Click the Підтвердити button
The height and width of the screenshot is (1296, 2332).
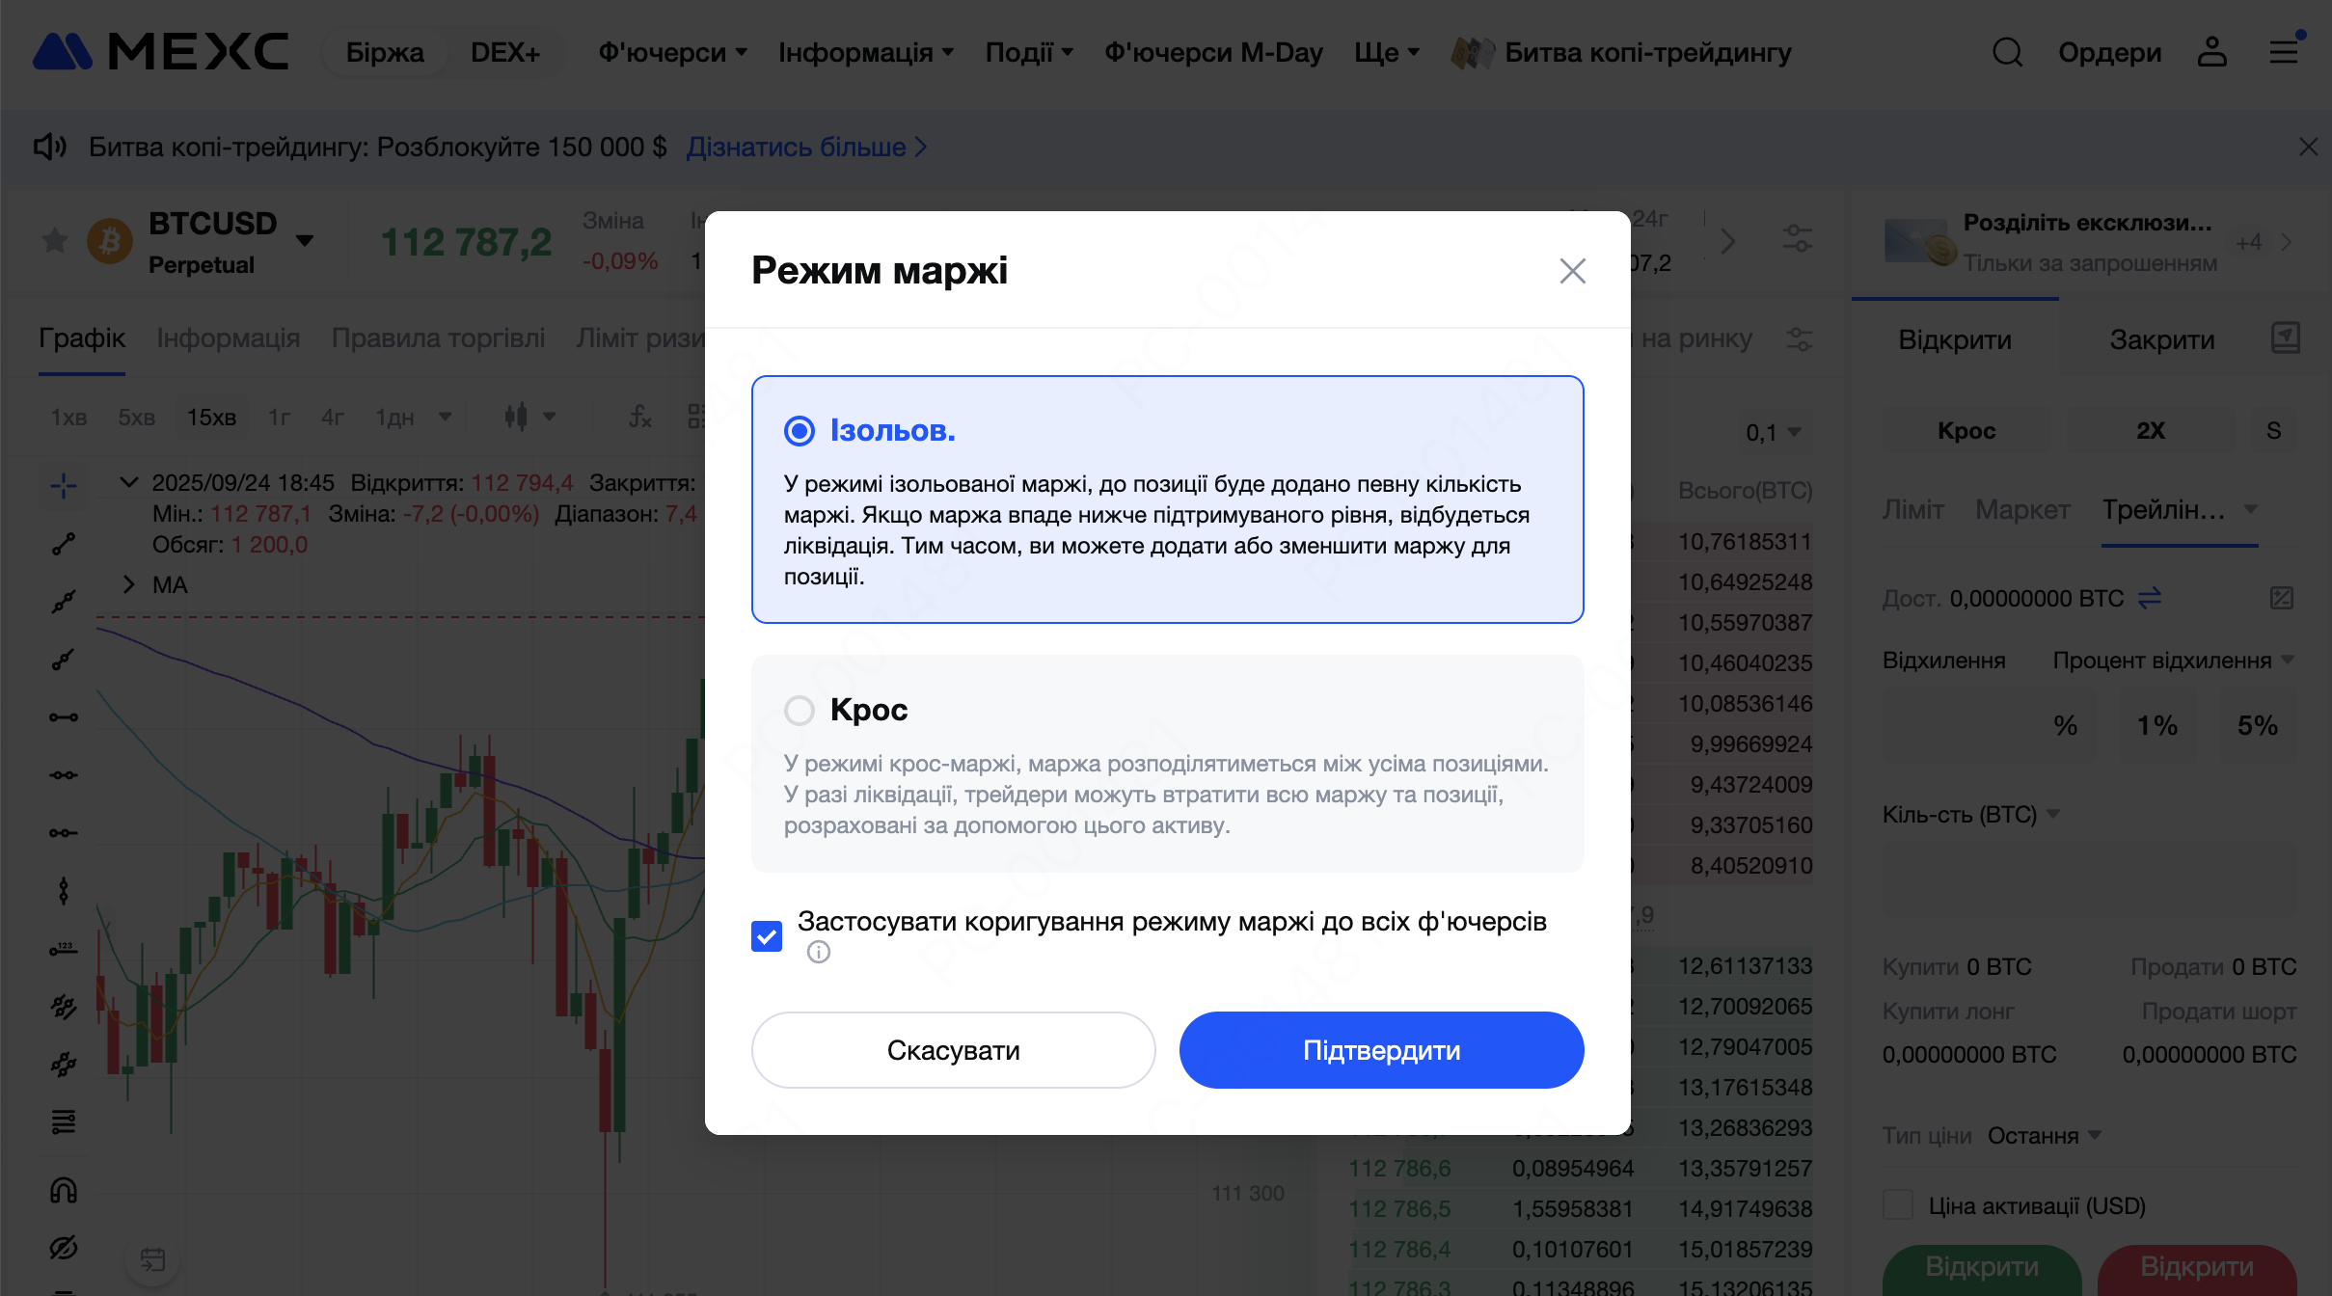tap(1381, 1050)
